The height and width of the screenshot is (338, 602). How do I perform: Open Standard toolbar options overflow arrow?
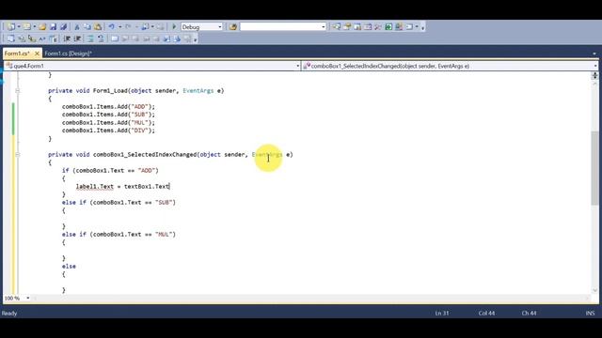[x=422, y=27]
